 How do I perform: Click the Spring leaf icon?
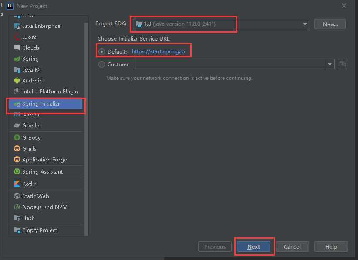pyautogui.click(x=17, y=59)
